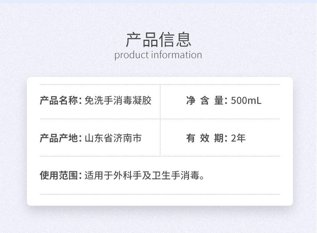The height and width of the screenshot is (233, 317).
Task: Click the 500mL volume value
Action: 246,100
